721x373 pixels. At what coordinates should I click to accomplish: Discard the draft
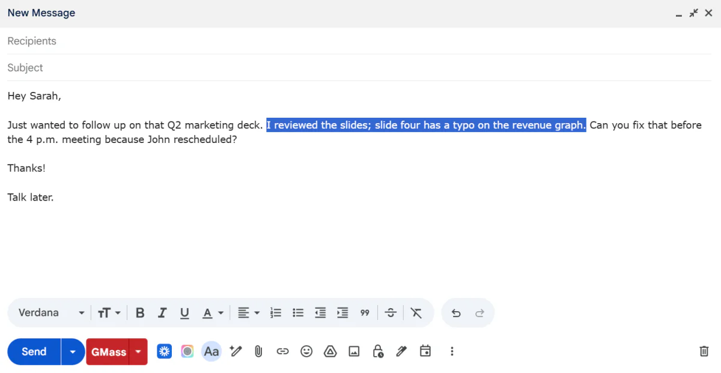pyautogui.click(x=704, y=351)
